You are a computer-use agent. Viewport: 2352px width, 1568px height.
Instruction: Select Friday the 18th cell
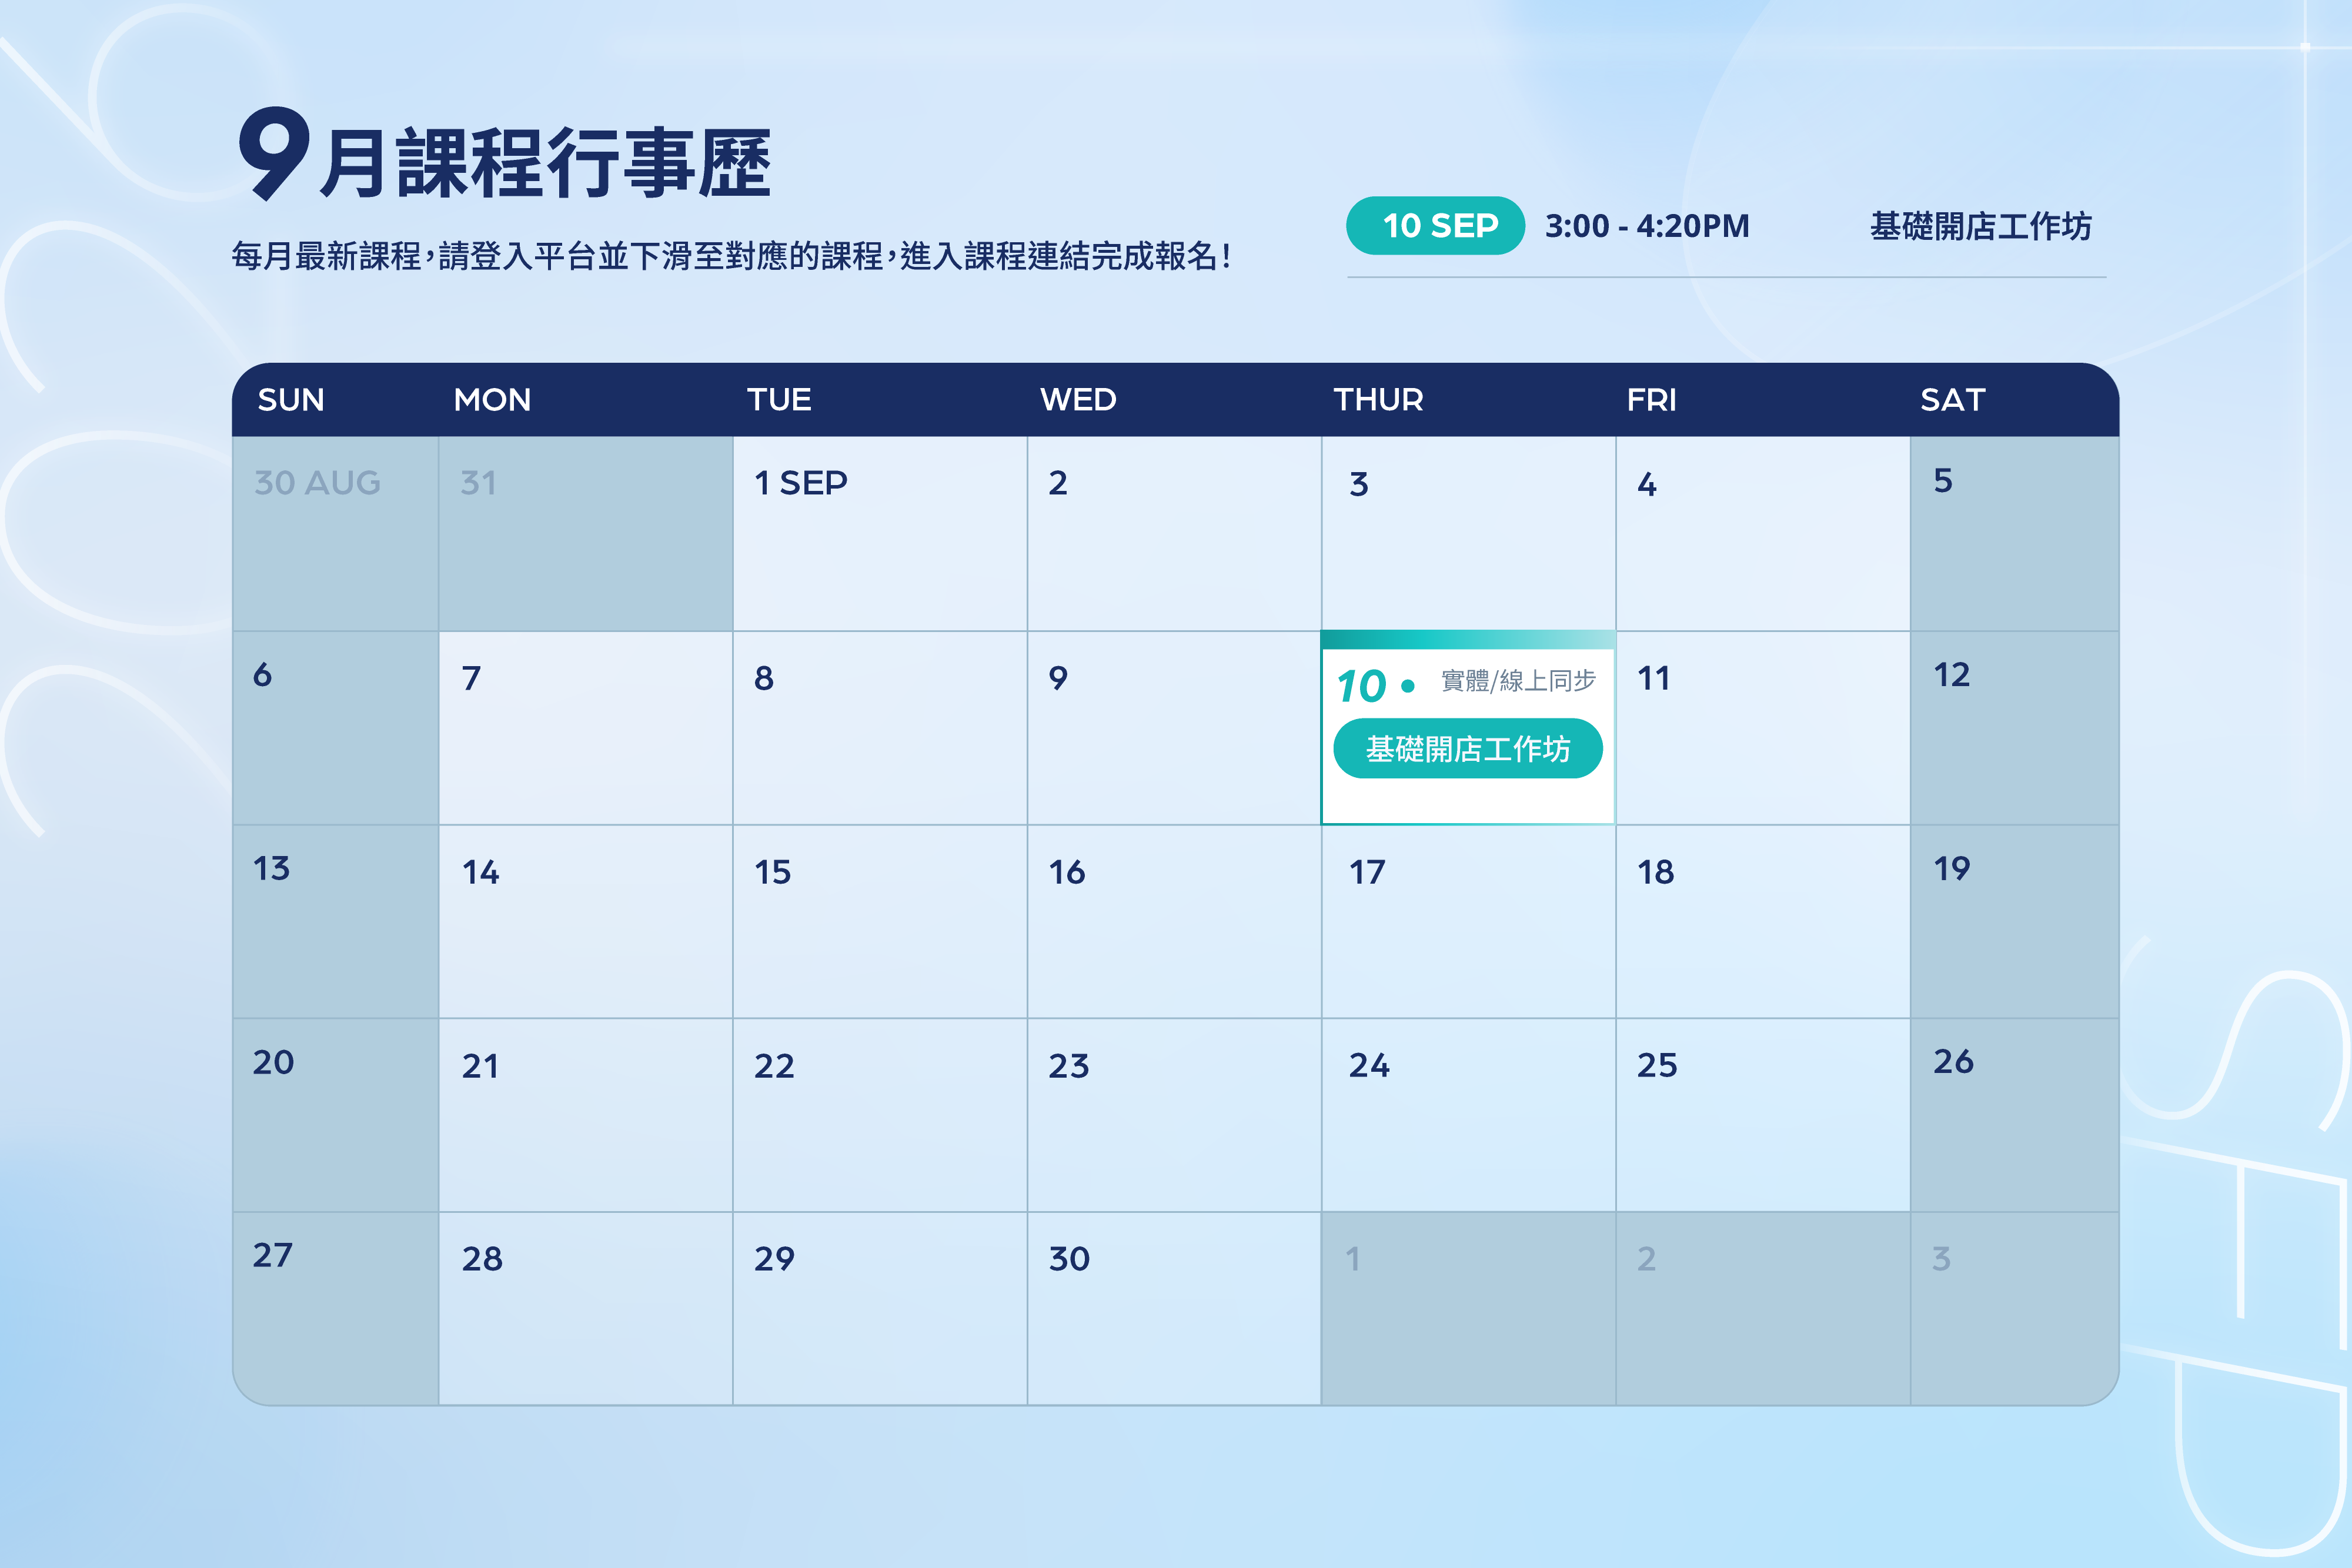(1763, 922)
